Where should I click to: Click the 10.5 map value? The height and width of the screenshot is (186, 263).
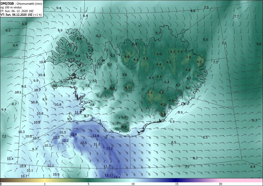click(63, 132)
